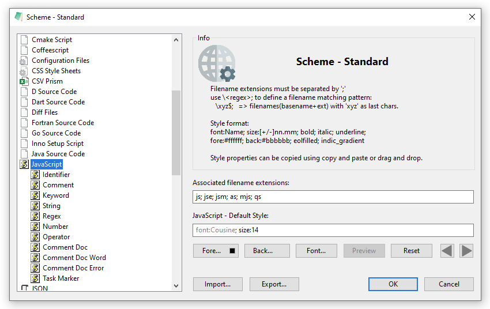Click the D Source Code file icon
The image size is (490, 309).
click(x=24, y=92)
